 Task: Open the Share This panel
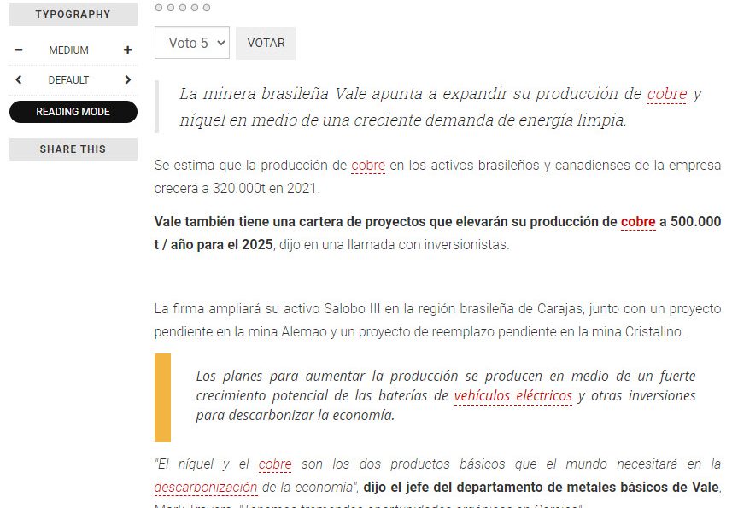[x=73, y=149]
